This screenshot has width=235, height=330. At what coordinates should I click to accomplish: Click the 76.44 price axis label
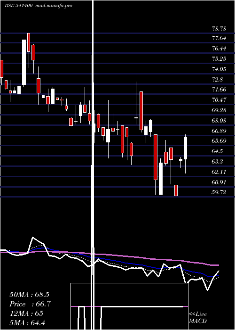pos(219,49)
